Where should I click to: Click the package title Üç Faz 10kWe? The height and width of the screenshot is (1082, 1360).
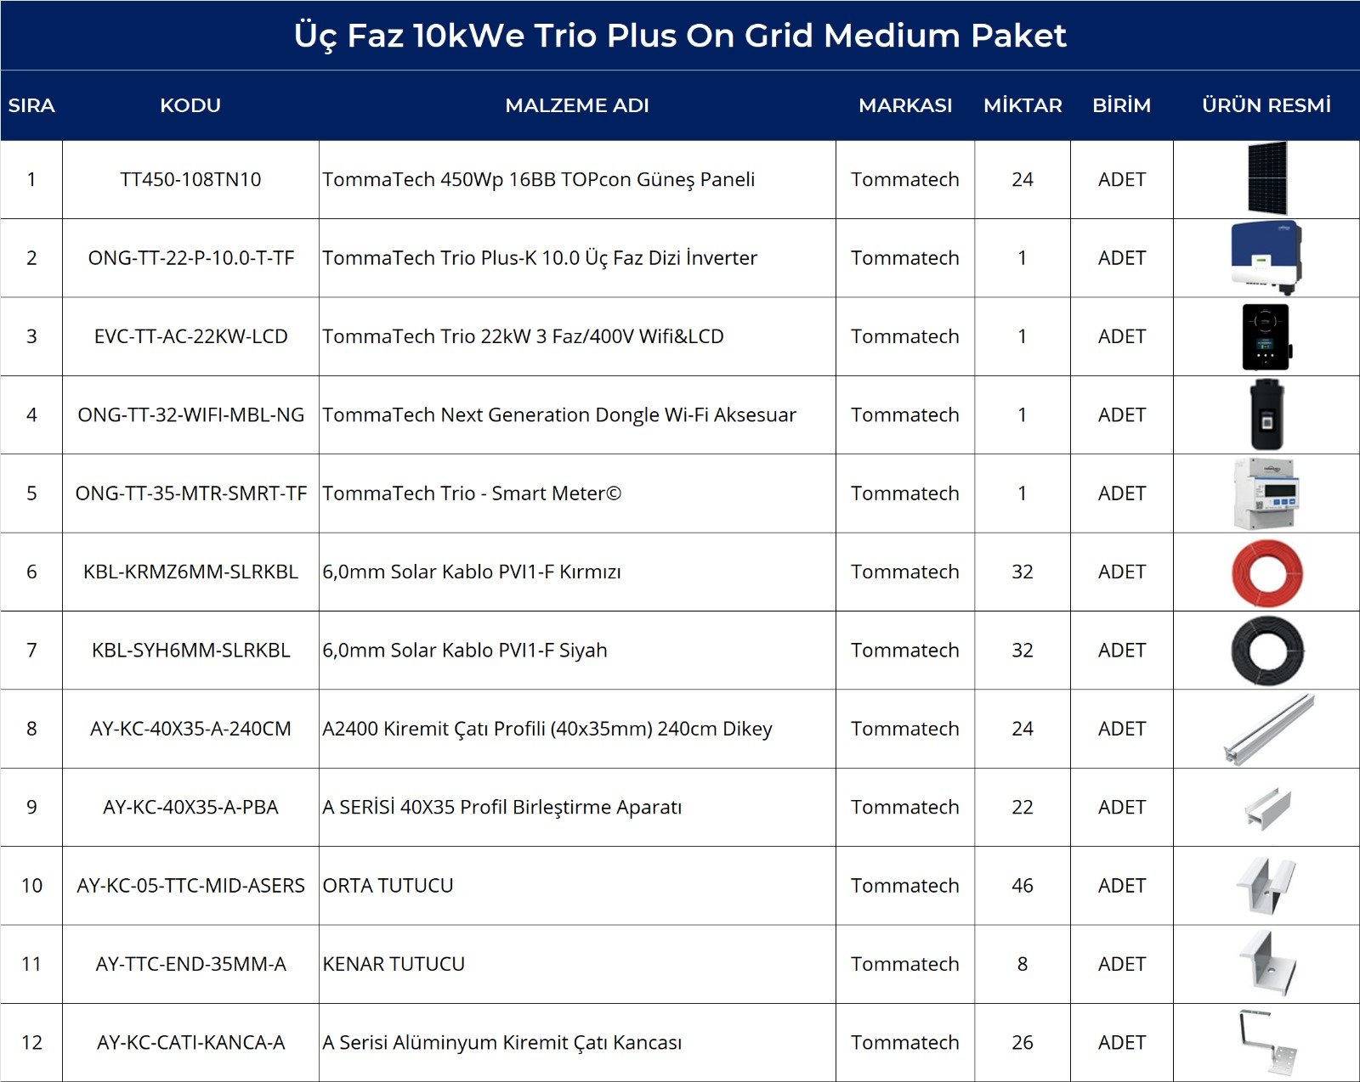tap(680, 36)
